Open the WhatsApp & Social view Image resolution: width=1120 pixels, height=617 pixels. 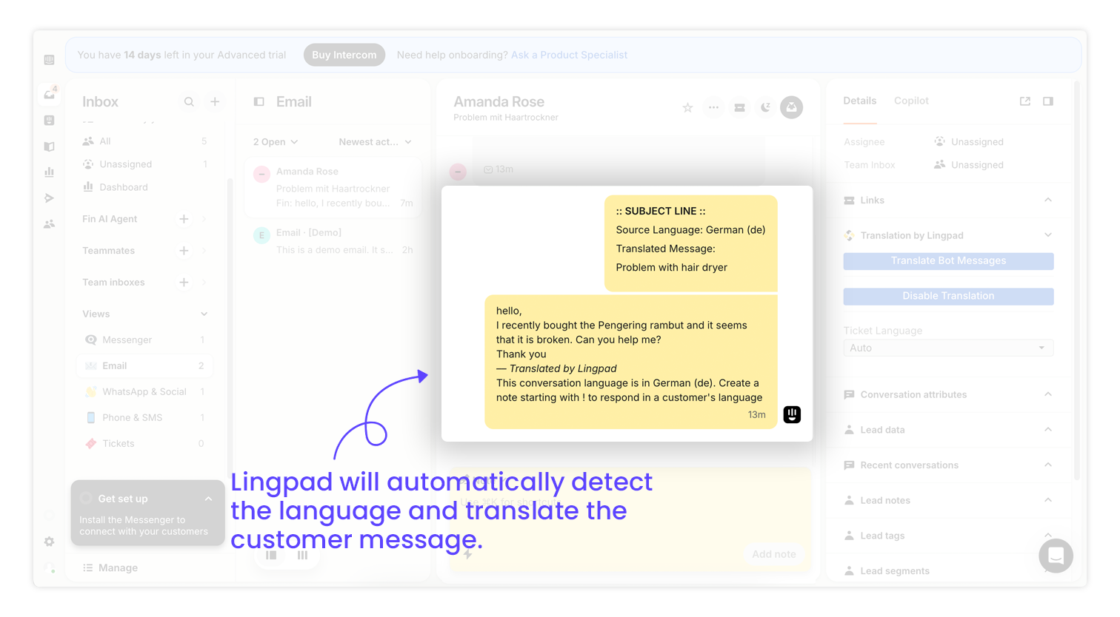pos(145,392)
